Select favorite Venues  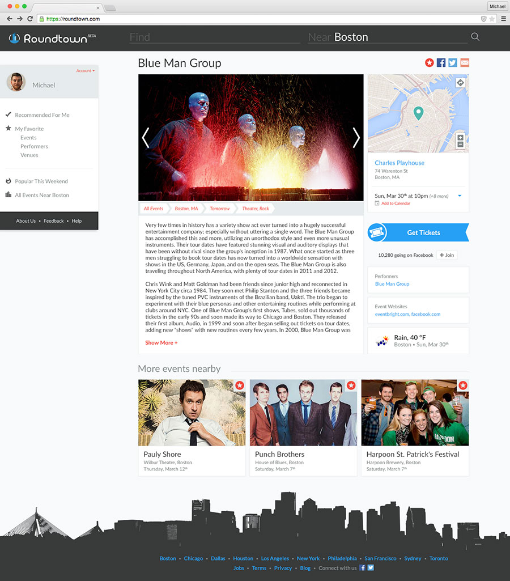click(29, 155)
